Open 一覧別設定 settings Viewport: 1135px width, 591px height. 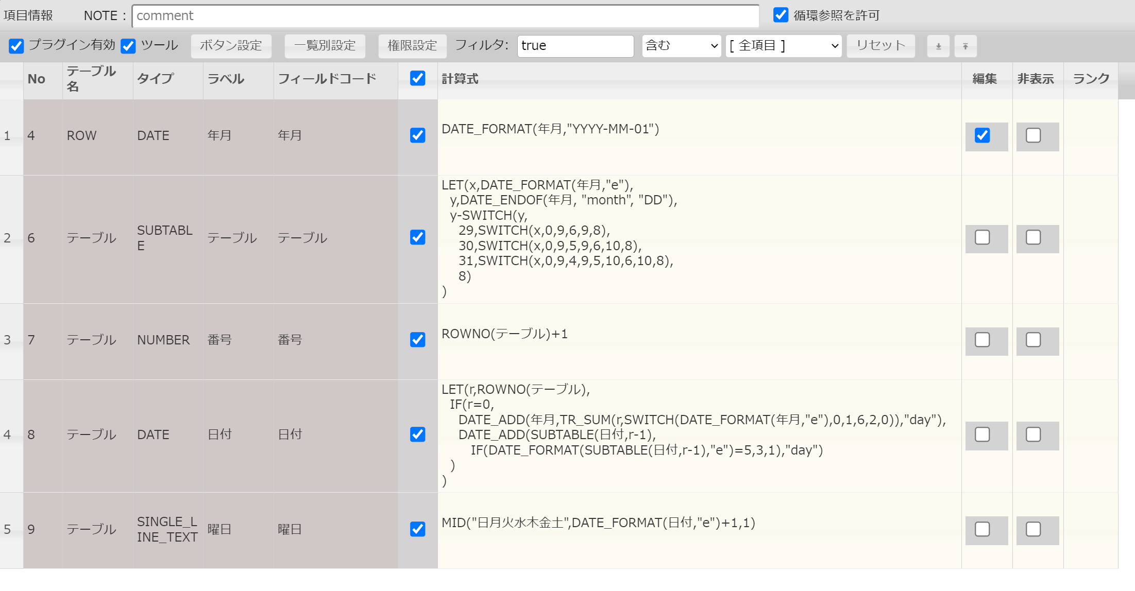(x=325, y=46)
